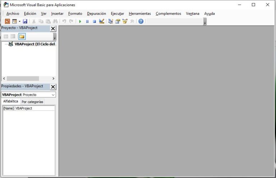Image resolution: width=276 pixels, height=178 pixels.
Task: Maximize the Visual Basic window
Action: (x=253, y=5)
